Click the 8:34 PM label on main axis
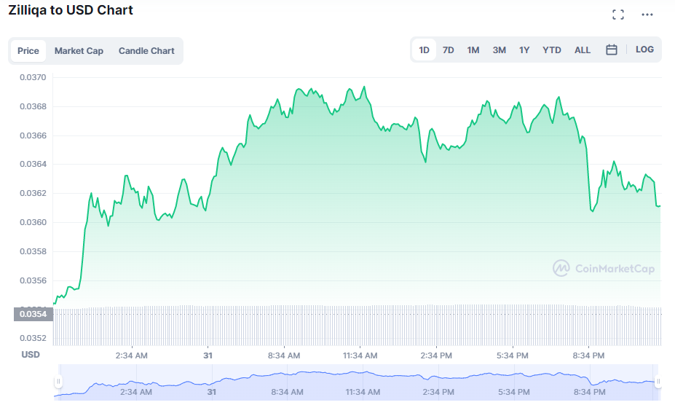The height and width of the screenshot is (405, 675). pos(588,356)
